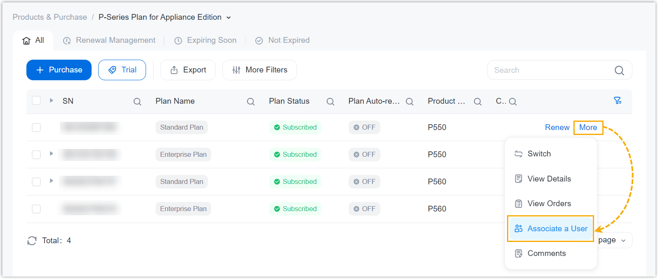Check the Enterprise Plan P560 row checkbox
Image resolution: width=658 pixels, height=279 pixels.
tap(36, 209)
